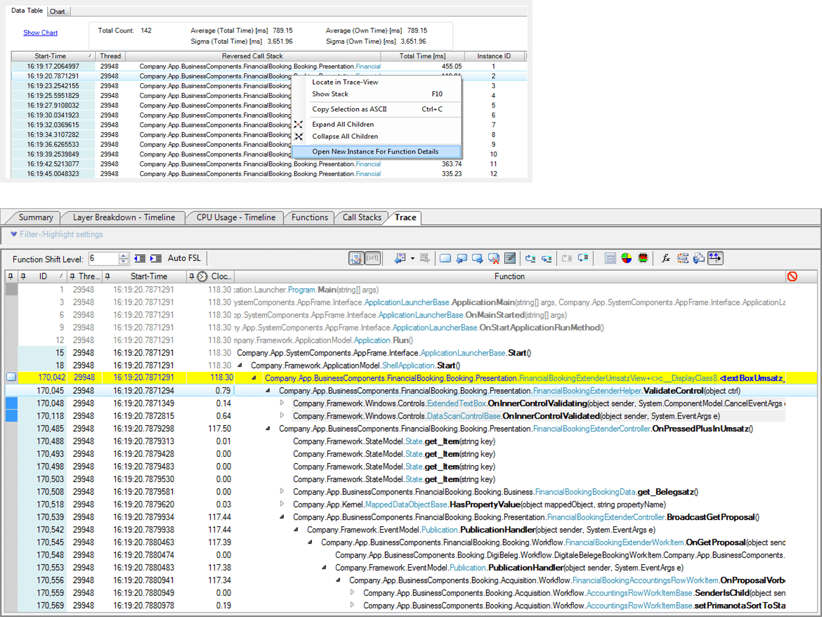The height and width of the screenshot is (617, 822).
Task: Collapse the Filter-/Highlight settings section
Action: coord(12,234)
